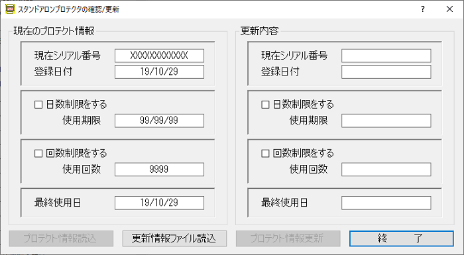Click the 更新内容 group title
Image resolution: width=464 pixels, height=255 pixels.
[x=259, y=30]
